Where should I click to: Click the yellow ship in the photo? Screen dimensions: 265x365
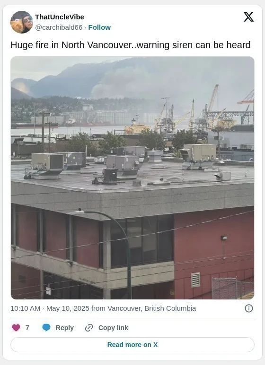pos(137,129)
